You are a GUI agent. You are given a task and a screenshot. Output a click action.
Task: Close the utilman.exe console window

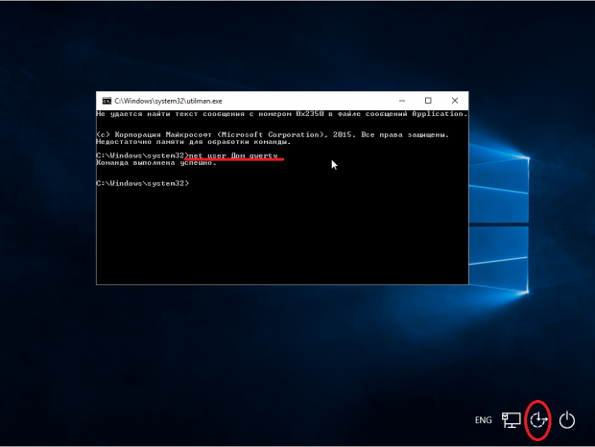[x=455, y=101]
